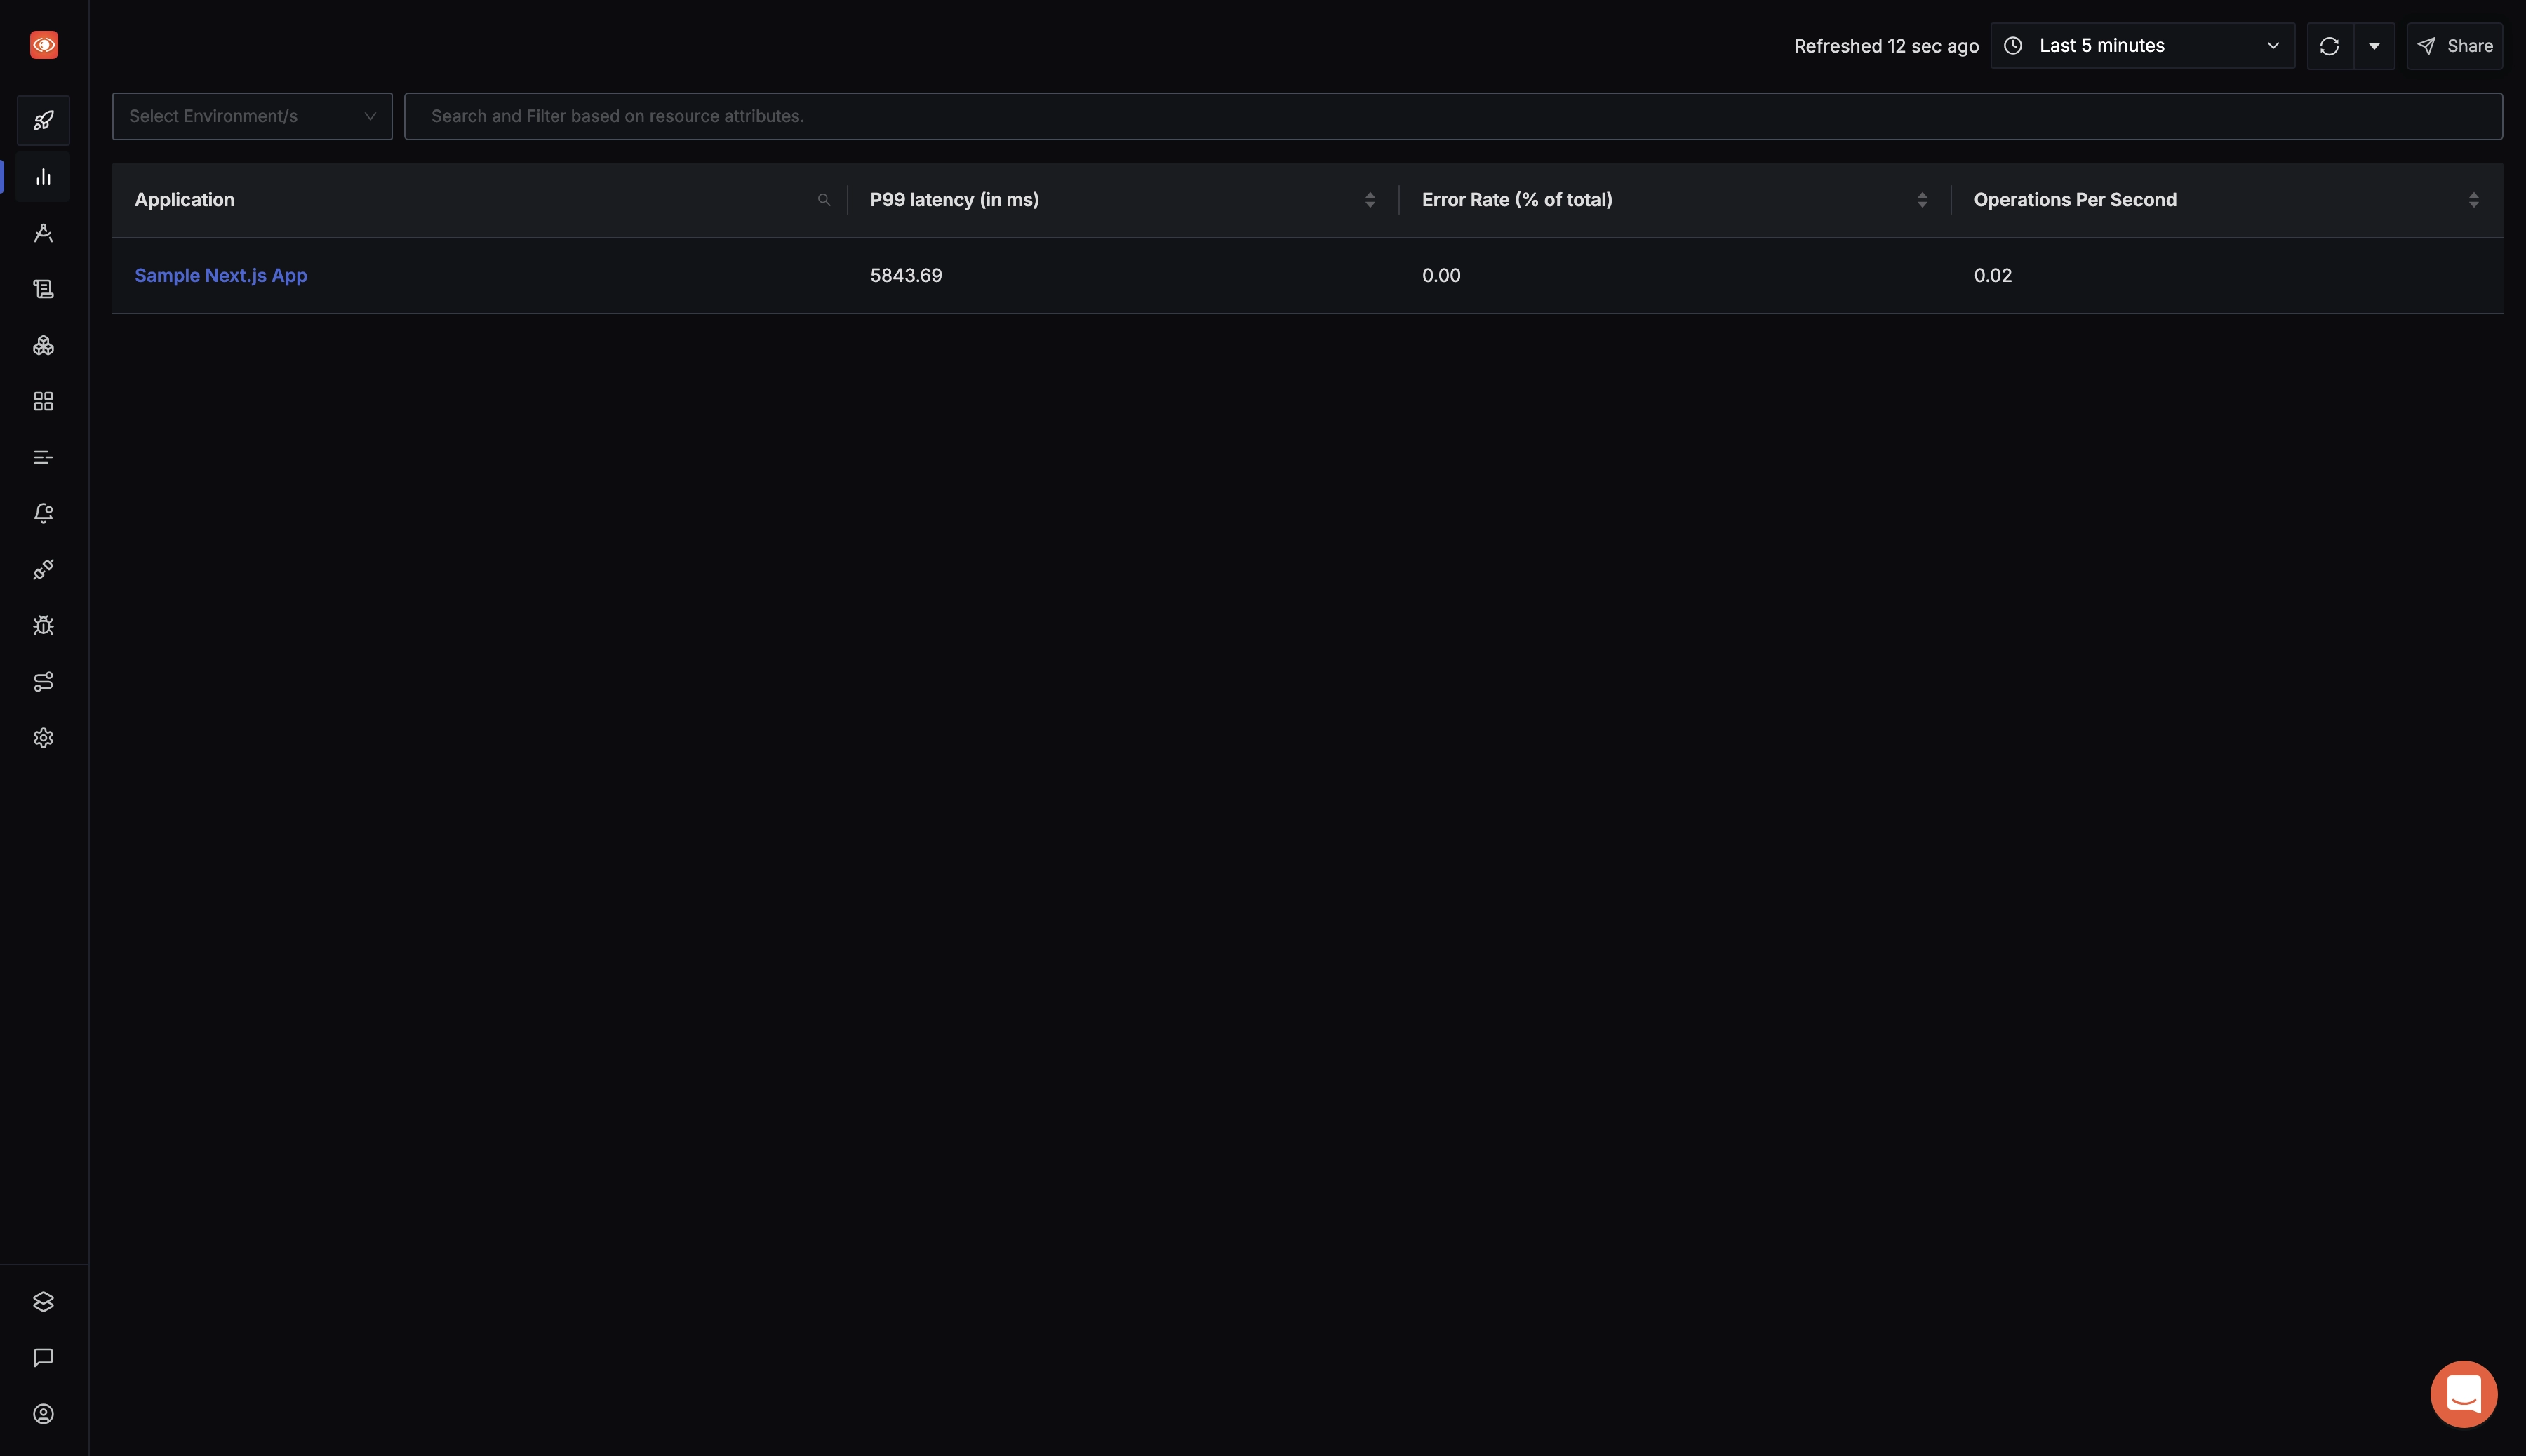Open the Select Environment/s dropdown
The height and width of the screenshot is (1456, 2526).
252,116
